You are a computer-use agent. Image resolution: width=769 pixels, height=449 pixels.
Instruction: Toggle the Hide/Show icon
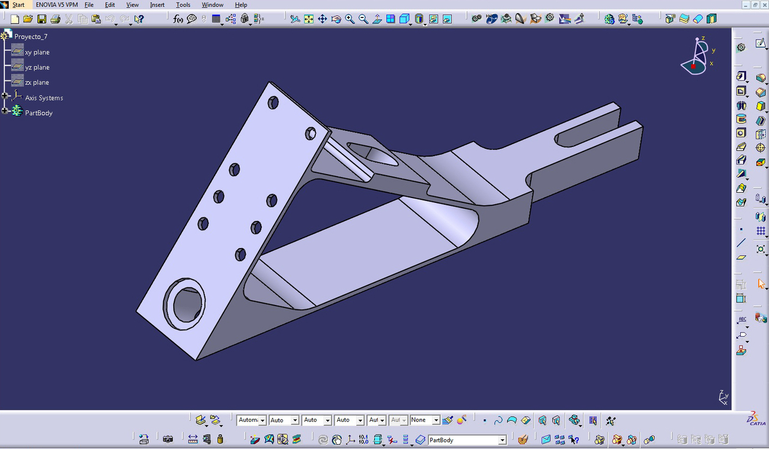pos(433,19)
